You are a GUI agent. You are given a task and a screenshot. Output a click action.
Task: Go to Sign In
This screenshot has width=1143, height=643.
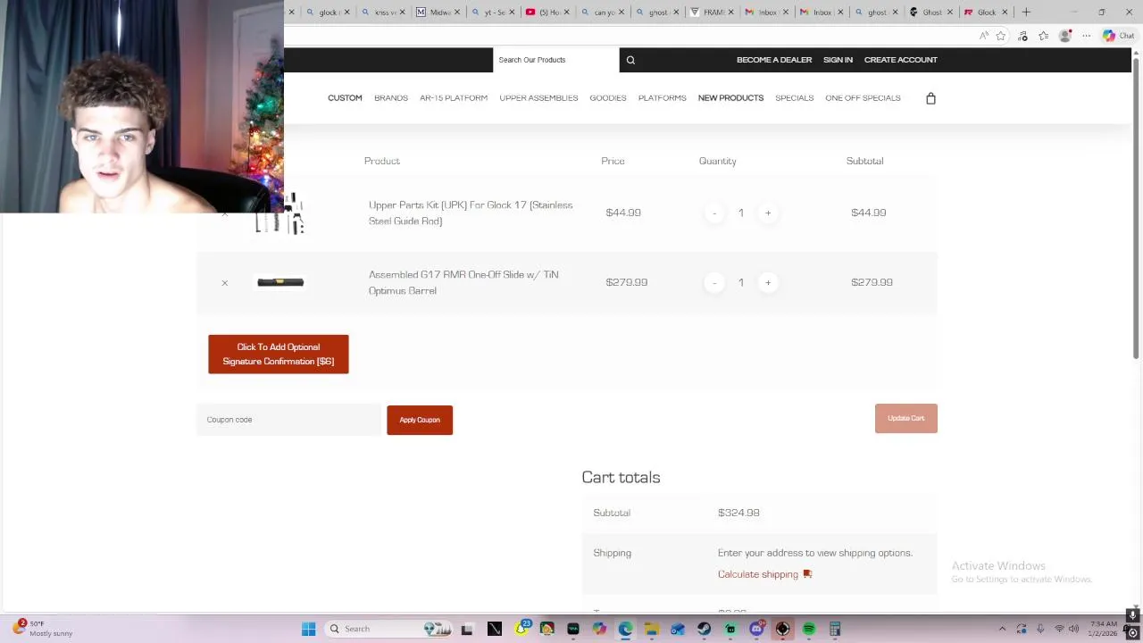point(838,60)
